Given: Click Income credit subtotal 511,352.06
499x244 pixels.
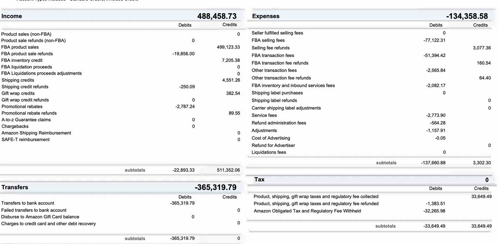Looking at the screenshot, I should click(229, 170).
